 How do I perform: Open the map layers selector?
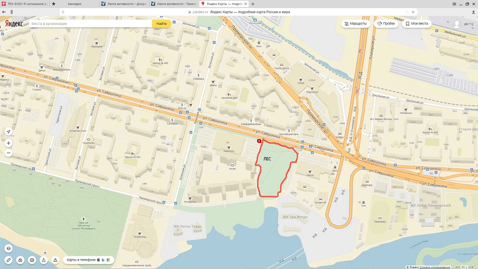point(9,248)
